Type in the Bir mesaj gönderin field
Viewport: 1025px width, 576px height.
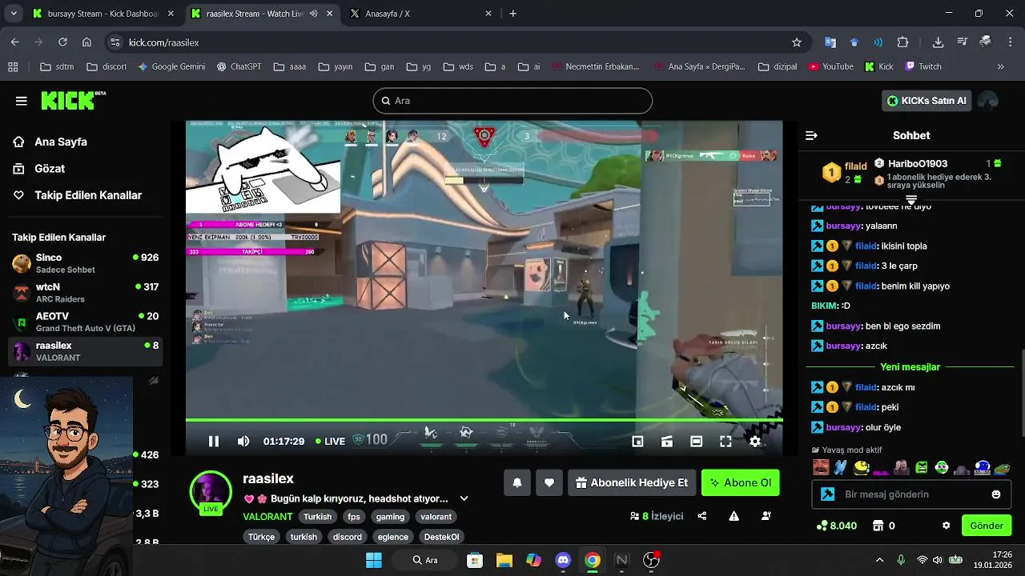(x=913, y=494)
